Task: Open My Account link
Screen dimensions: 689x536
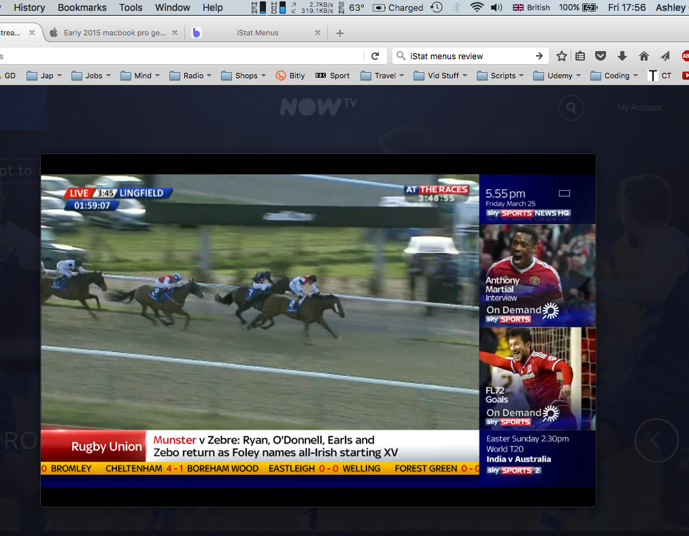Action: tap(640, 108)
